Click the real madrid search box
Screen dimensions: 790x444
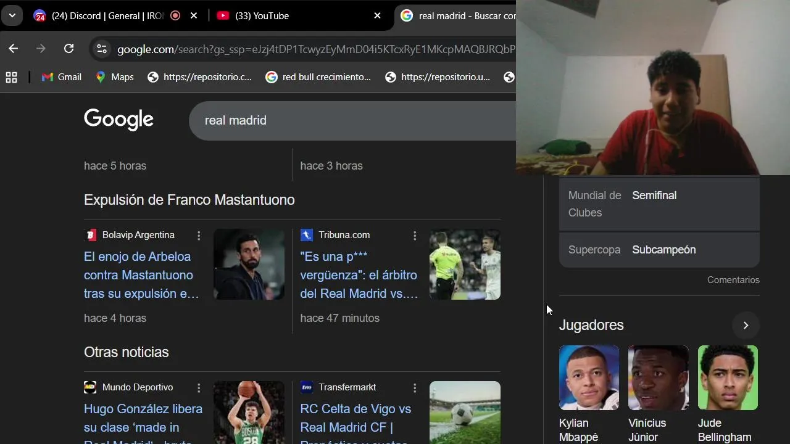(352, 120)
